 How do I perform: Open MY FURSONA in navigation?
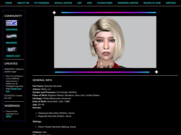(x=42, y=3)
